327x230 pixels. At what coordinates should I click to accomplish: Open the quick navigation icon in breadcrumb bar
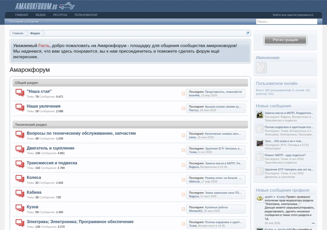click(247, 33)
